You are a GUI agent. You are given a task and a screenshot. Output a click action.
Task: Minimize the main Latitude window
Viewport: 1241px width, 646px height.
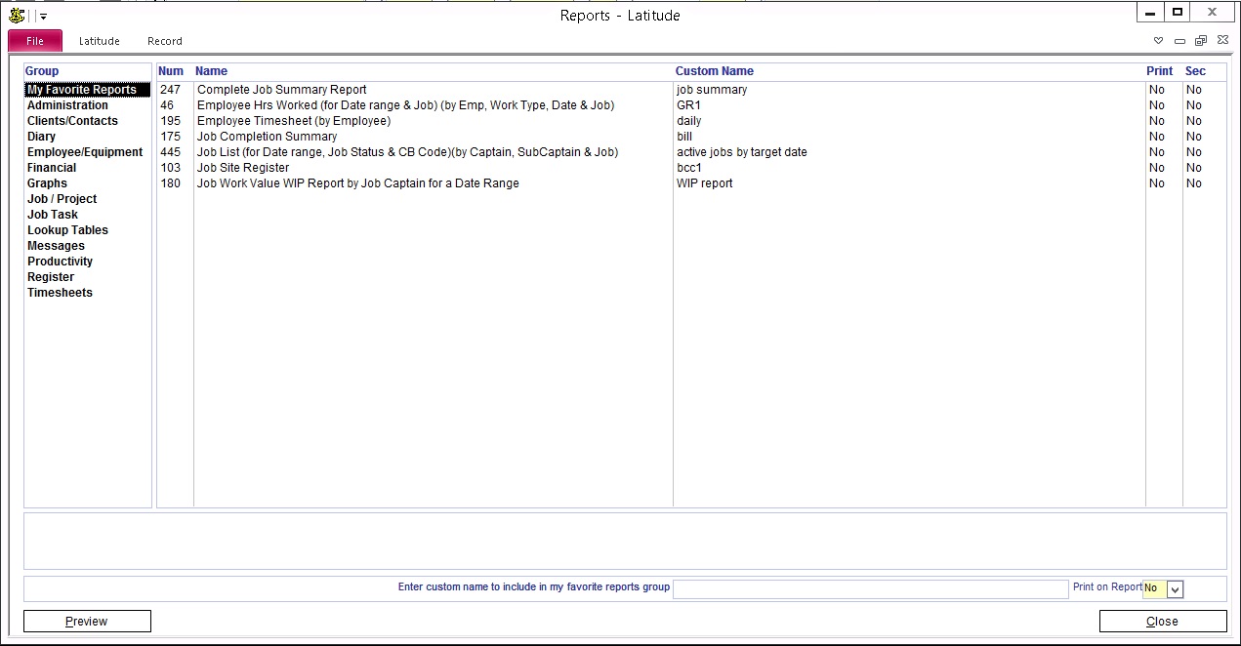pos(1151,13)
